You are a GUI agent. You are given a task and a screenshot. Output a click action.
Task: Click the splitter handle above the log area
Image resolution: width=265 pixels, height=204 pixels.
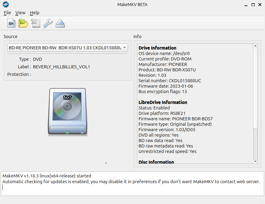[132, 170]
